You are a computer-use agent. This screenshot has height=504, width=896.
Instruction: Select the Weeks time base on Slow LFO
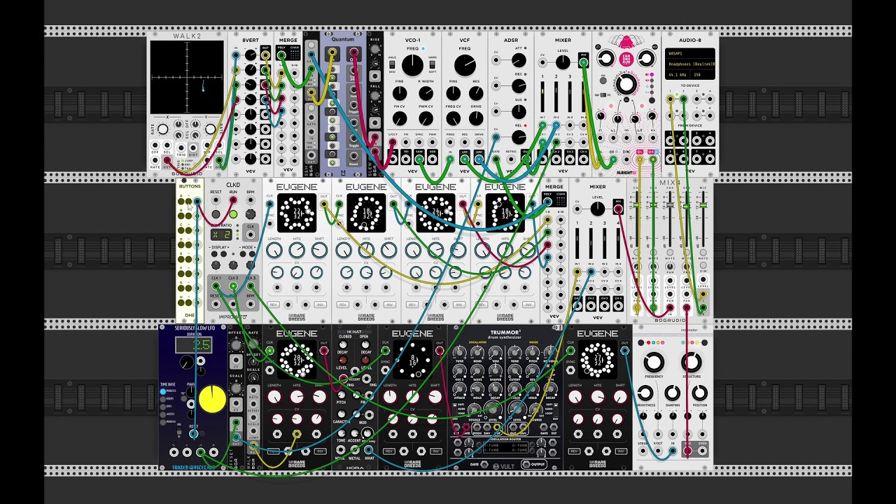[164, 414]
